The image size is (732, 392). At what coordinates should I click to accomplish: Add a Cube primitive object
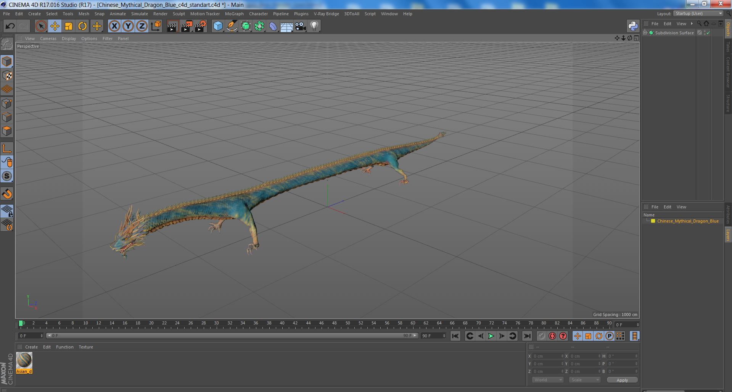click(x=218, y=26)
